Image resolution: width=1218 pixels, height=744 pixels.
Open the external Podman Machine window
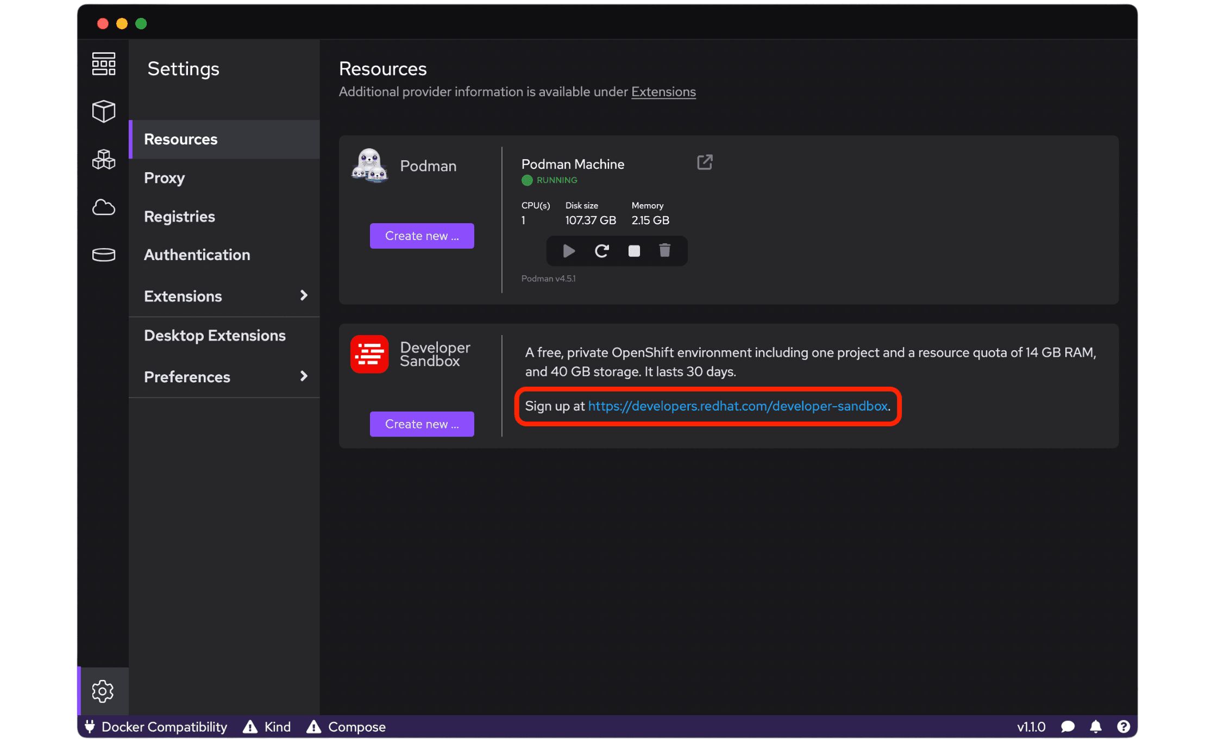click(705, 161)
